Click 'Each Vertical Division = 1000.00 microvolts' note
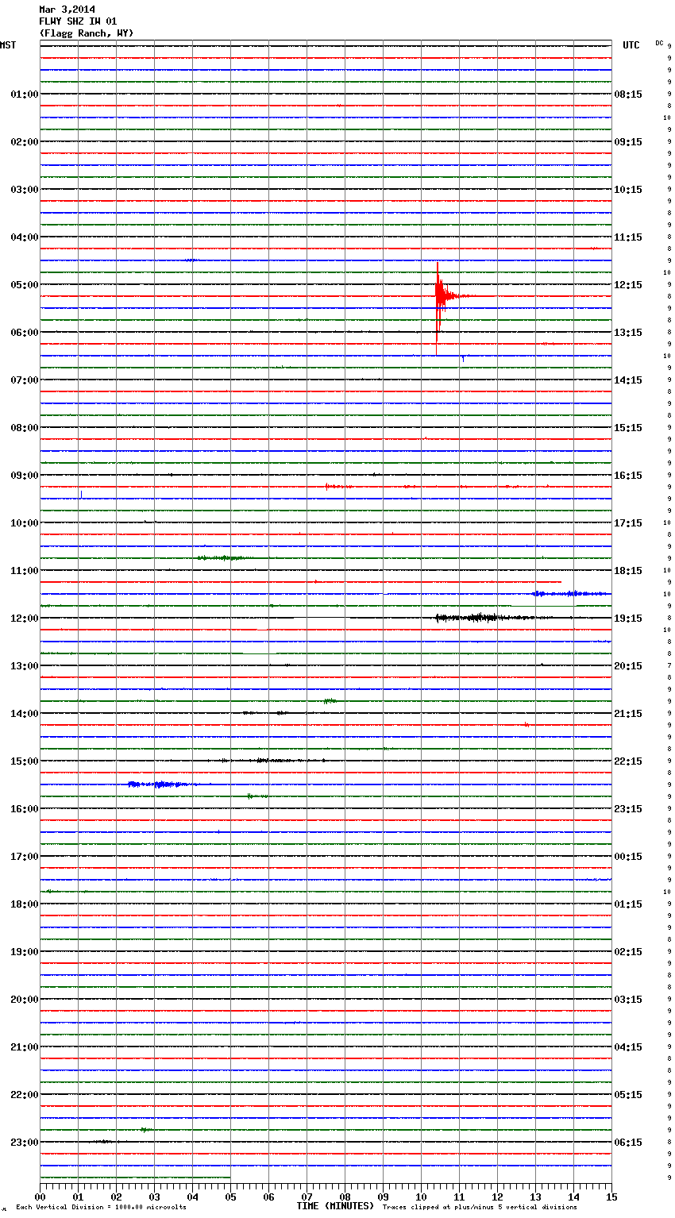Image resolution: width=675 pixels, height=1218 pixels. 101,1208
